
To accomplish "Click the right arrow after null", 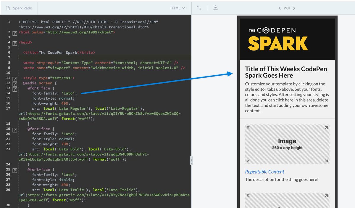I will 294,8.
